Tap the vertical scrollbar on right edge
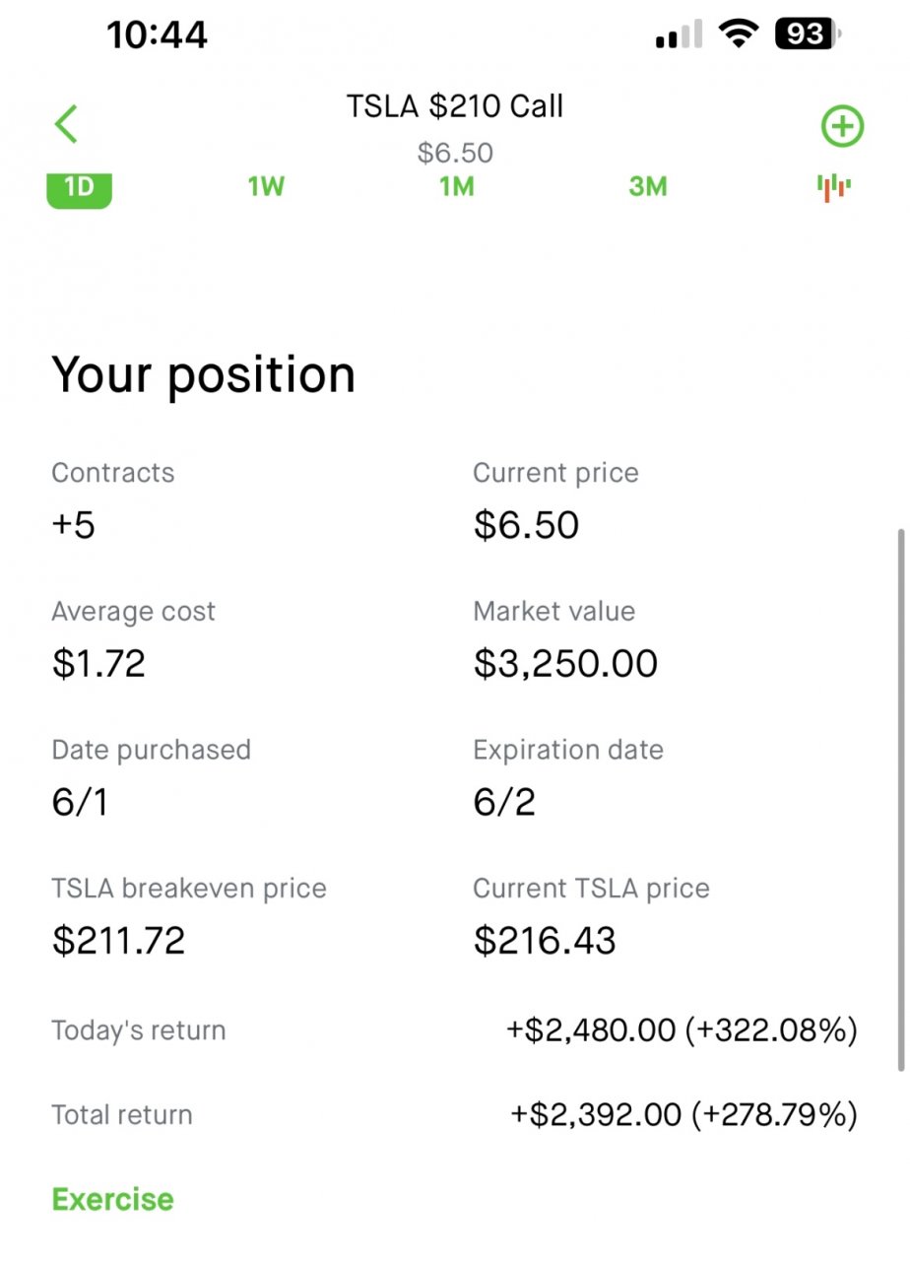Viewport: 910px width, 1261px height. click(901, 800)
